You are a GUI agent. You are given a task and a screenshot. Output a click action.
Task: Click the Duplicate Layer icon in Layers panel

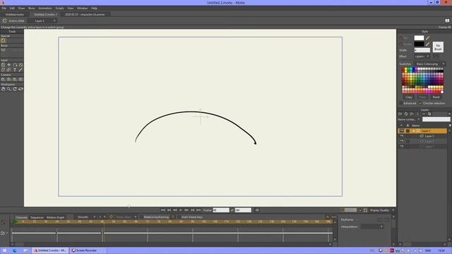(x=406, y=114)
